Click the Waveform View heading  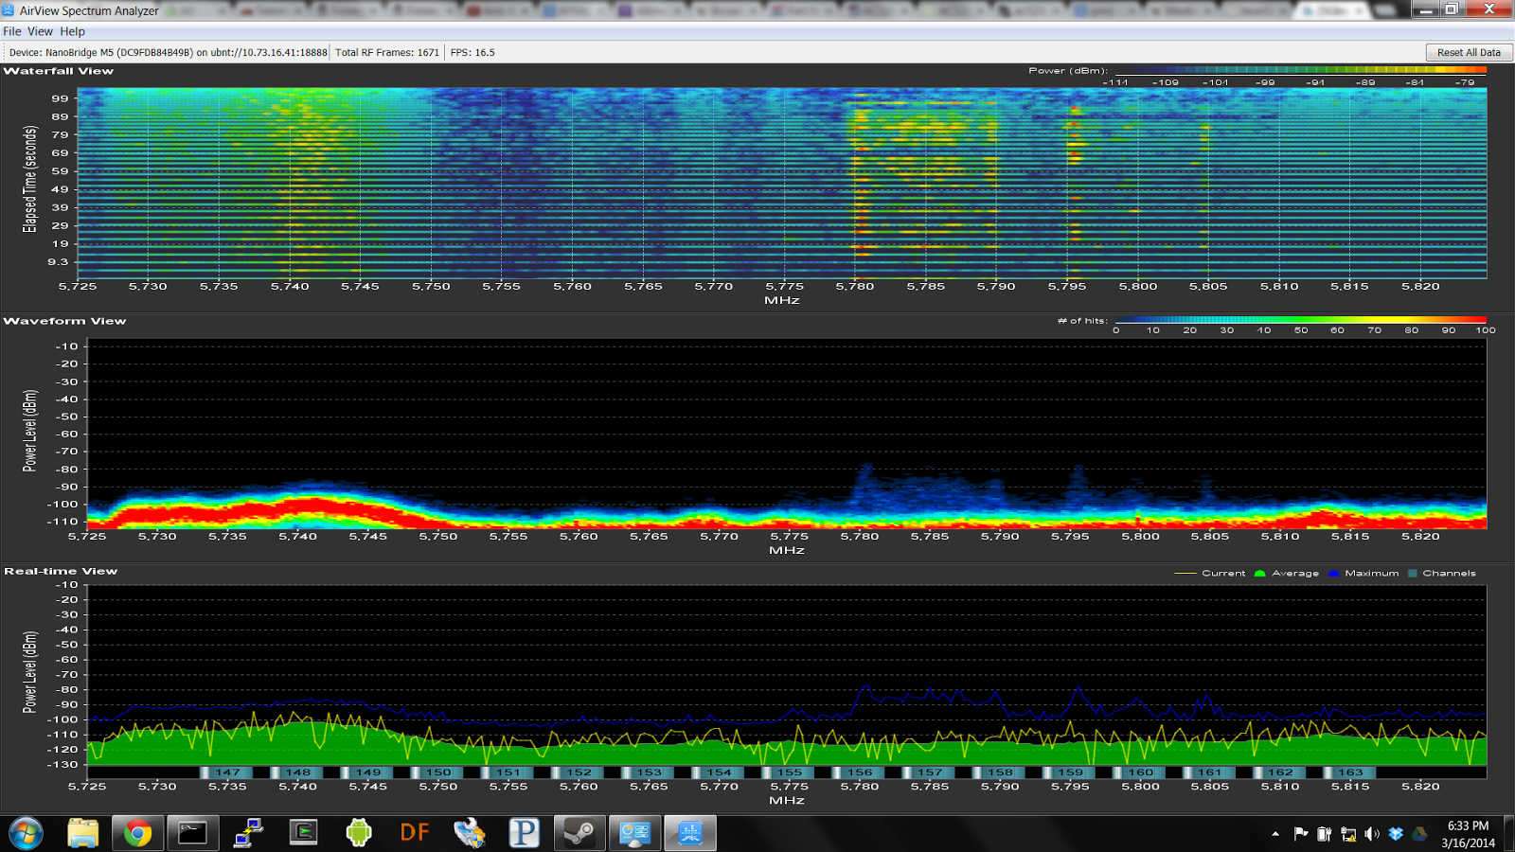(x=64, y=321)
